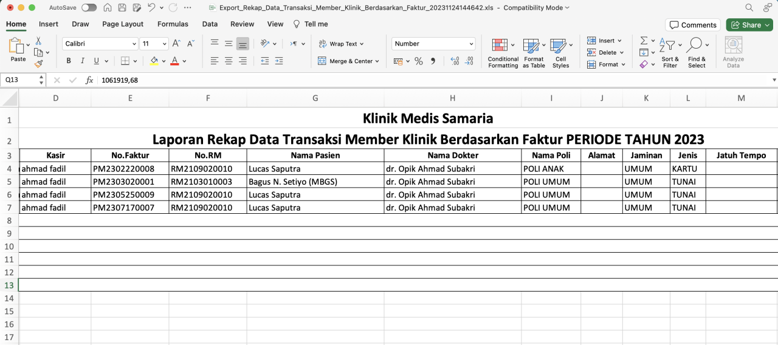This screenshot has width=778, height=345.
Task: Click the Cut scissors icon
Action: [38, 41]
